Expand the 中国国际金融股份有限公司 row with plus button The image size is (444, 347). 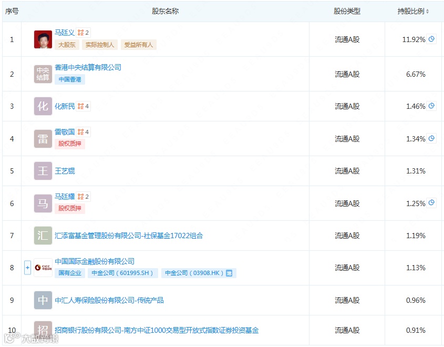[27, 268]
